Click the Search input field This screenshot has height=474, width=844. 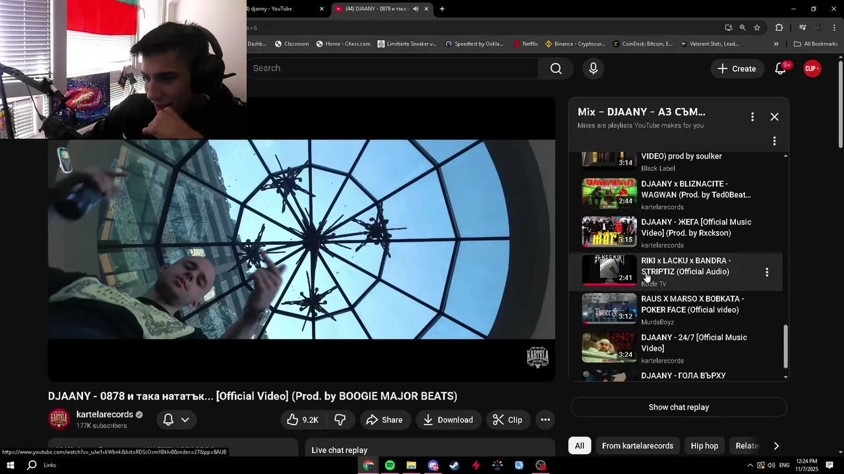pyautogui.click(x=393, y=68)
